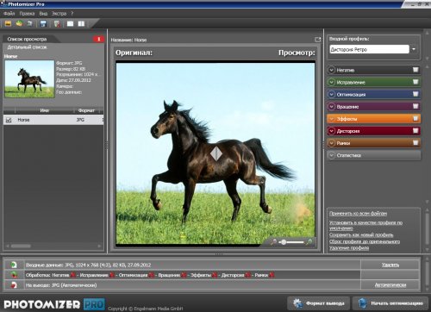Click the green add-images toolbar icon
Screen dimensions: 431x312
(x=19, y=23)
